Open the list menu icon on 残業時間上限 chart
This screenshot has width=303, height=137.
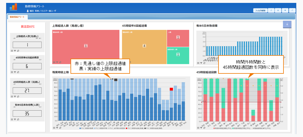tap(54, 128)
